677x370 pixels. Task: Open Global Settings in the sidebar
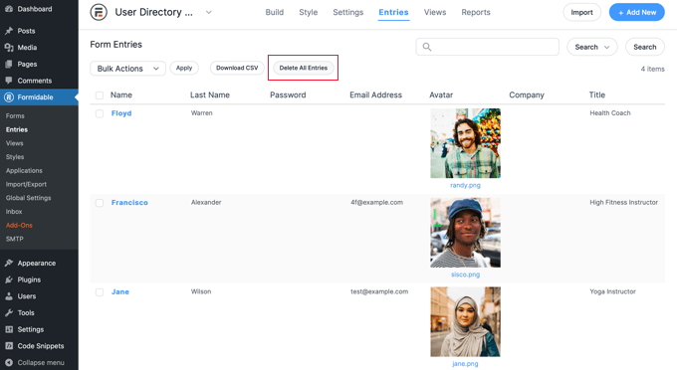[29, 198]
